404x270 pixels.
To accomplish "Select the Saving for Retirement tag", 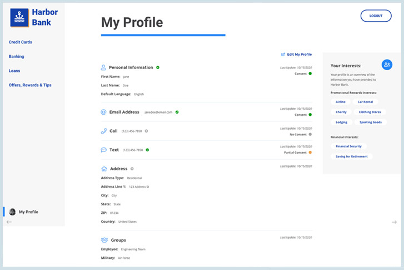I will tap(352, 156).
